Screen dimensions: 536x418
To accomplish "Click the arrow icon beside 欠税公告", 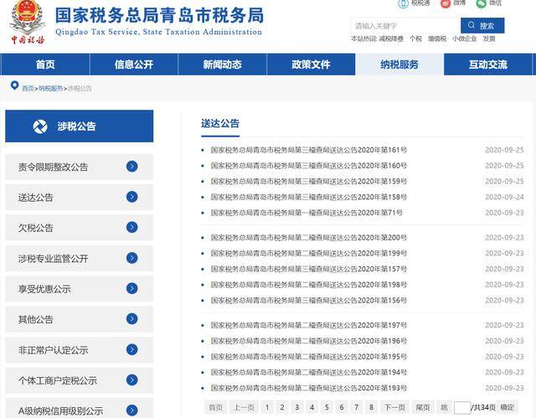I will coord(132,227).
